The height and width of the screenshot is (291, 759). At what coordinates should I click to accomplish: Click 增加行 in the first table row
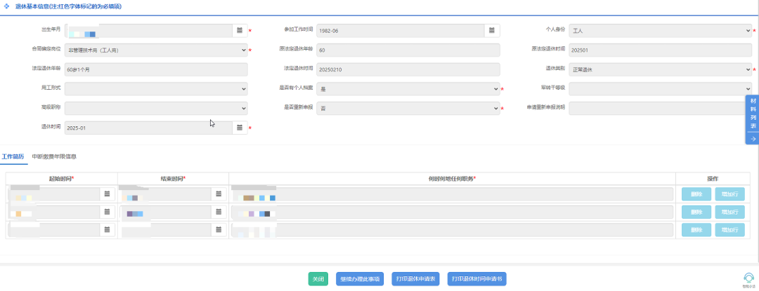729,194
